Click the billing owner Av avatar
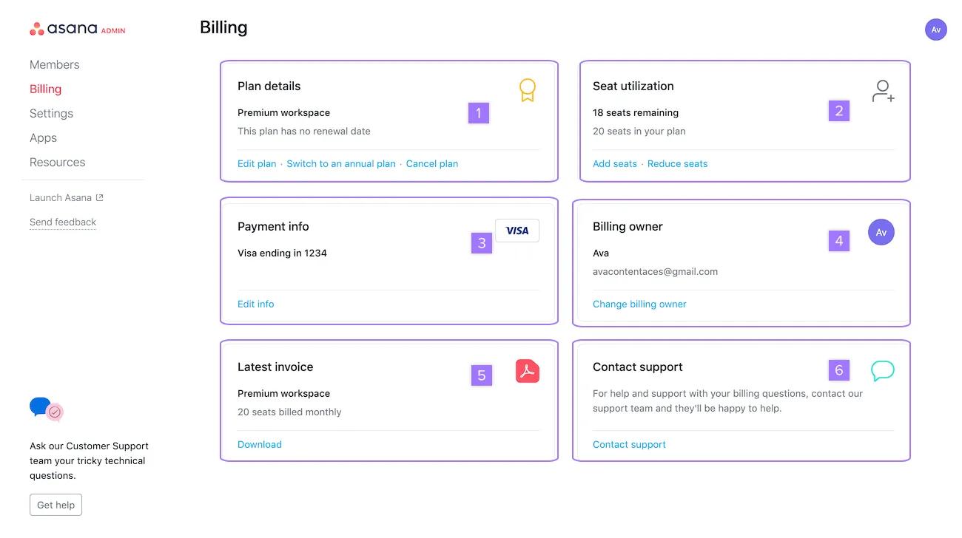 pyautogui.click(x=881, y=232)
